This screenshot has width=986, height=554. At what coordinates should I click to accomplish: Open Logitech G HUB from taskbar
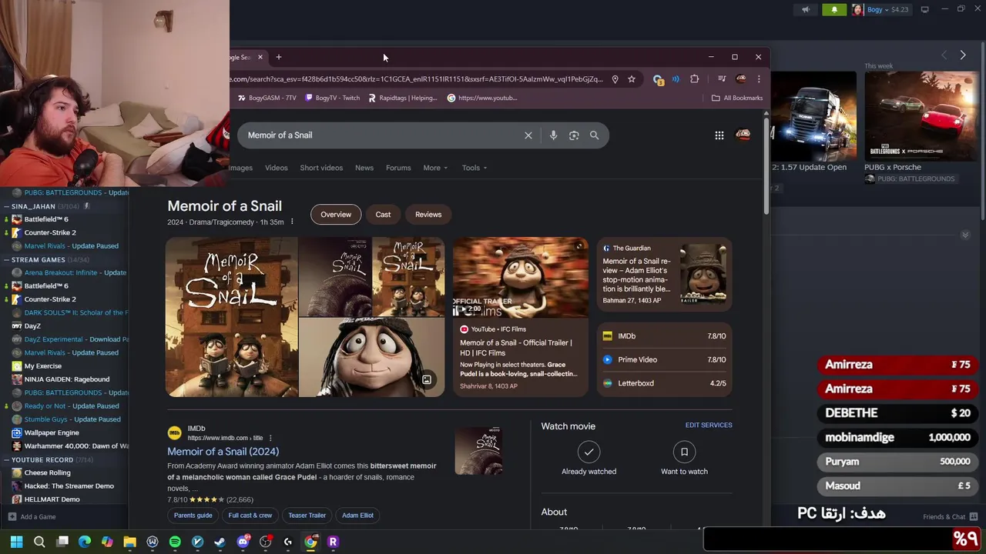coord(288,542)
